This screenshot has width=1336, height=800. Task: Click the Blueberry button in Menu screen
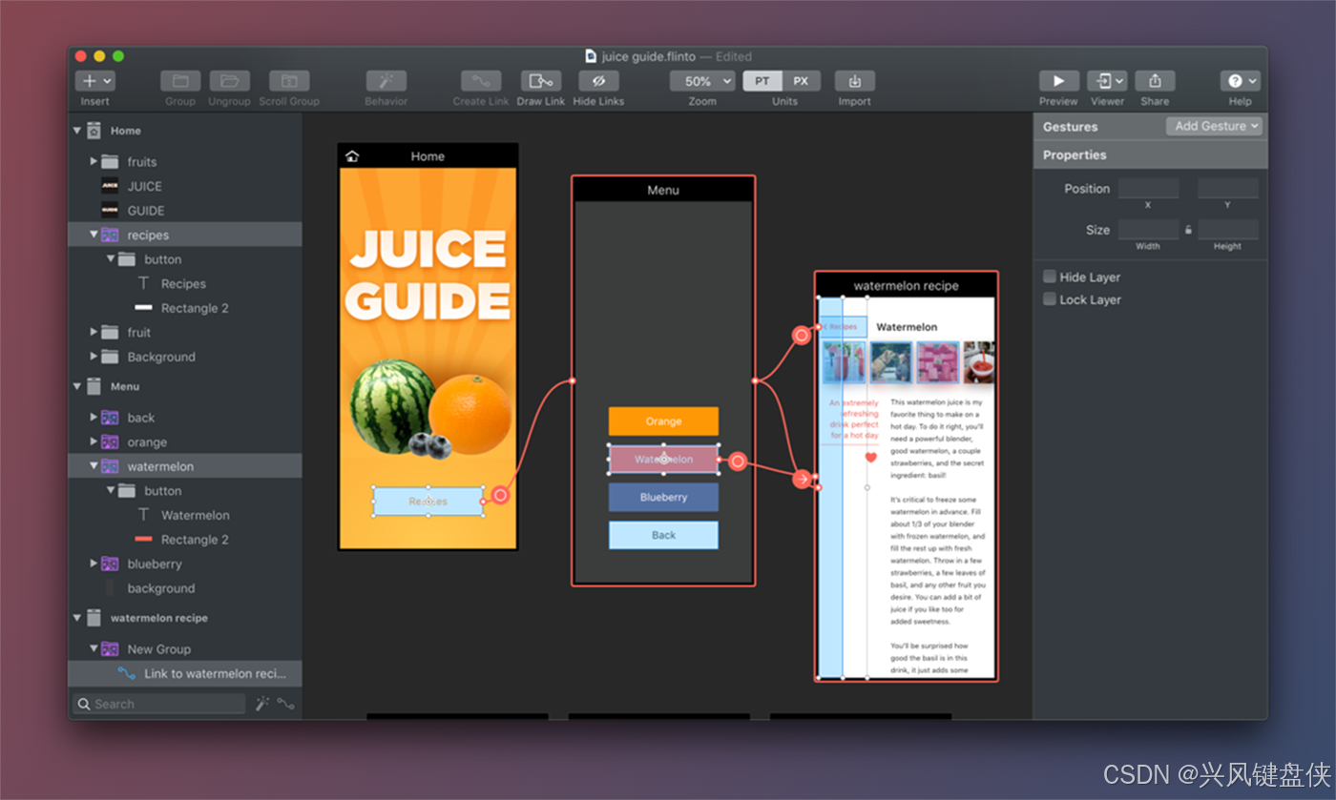(663, 497)
